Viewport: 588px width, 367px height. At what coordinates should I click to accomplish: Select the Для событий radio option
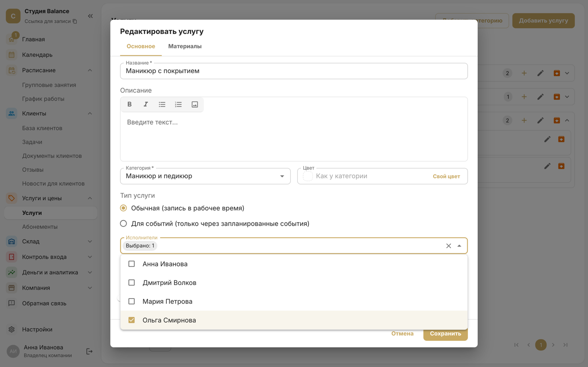[x=123, y=223]
